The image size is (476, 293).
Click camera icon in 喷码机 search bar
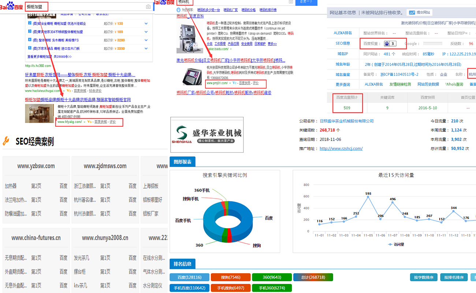click(291, 2)
